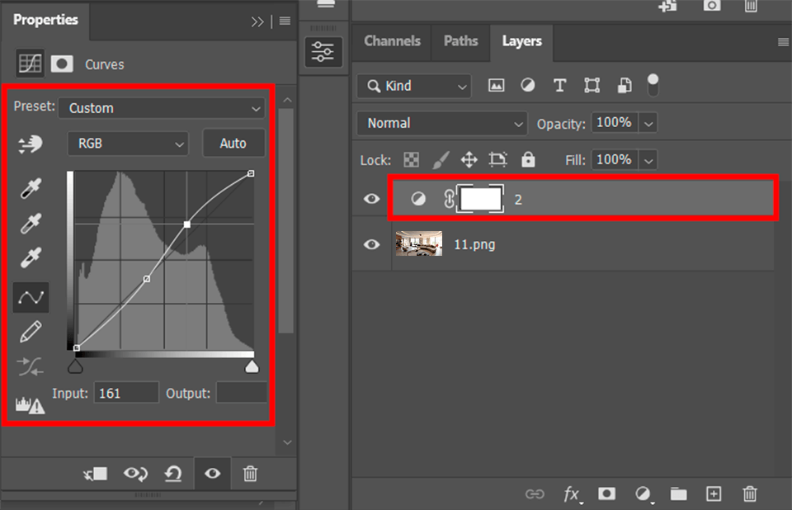Image resolution: width=792 pixels, height=510 pixels.
Task: Hide the 11.png layer
Action: click(x=372, y=244)
